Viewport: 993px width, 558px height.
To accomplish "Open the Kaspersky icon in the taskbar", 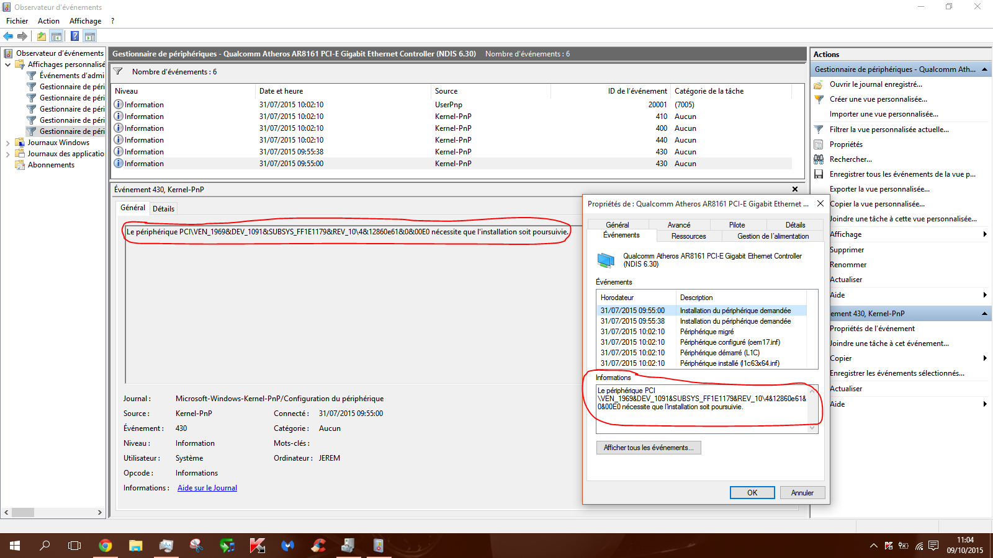I will pos(257,546).
